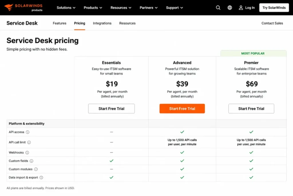Image resolution: width=293 pixels, height=196 pixels.
Task: Click the SolarWinds logo
Action: [23, 7]
